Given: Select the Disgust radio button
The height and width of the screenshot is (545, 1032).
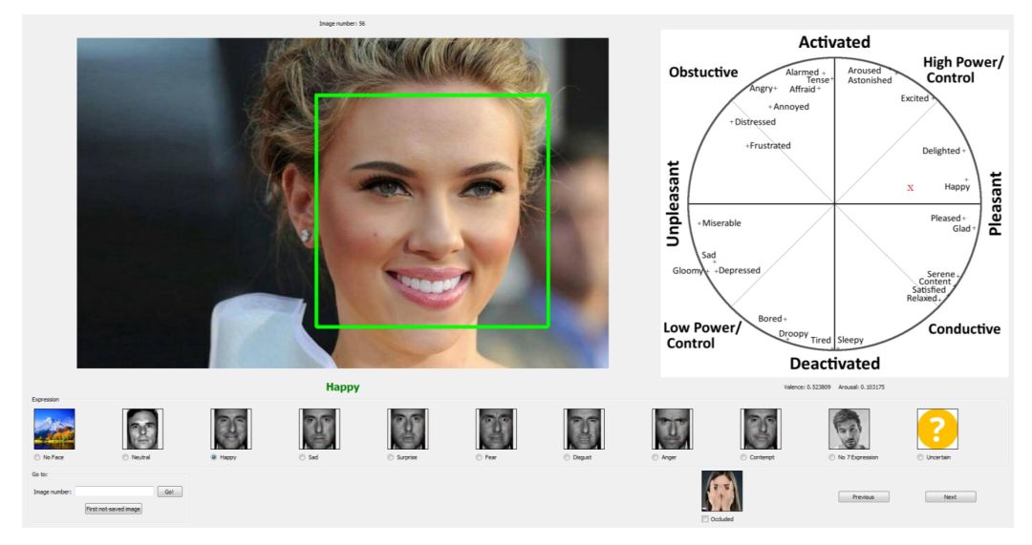Looking at the screenshot, I should [567, 457].
